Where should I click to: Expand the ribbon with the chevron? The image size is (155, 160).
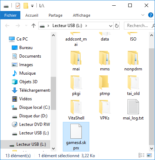coord(143,15)
